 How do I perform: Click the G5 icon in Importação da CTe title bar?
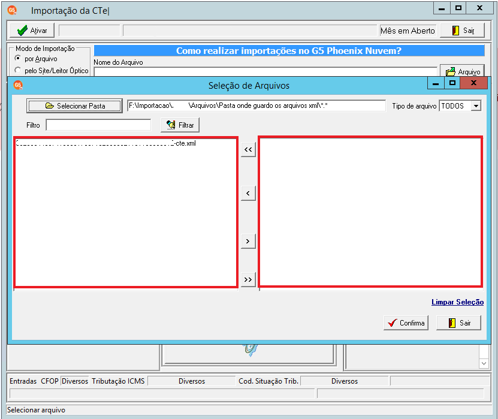(x=12, y=10)
